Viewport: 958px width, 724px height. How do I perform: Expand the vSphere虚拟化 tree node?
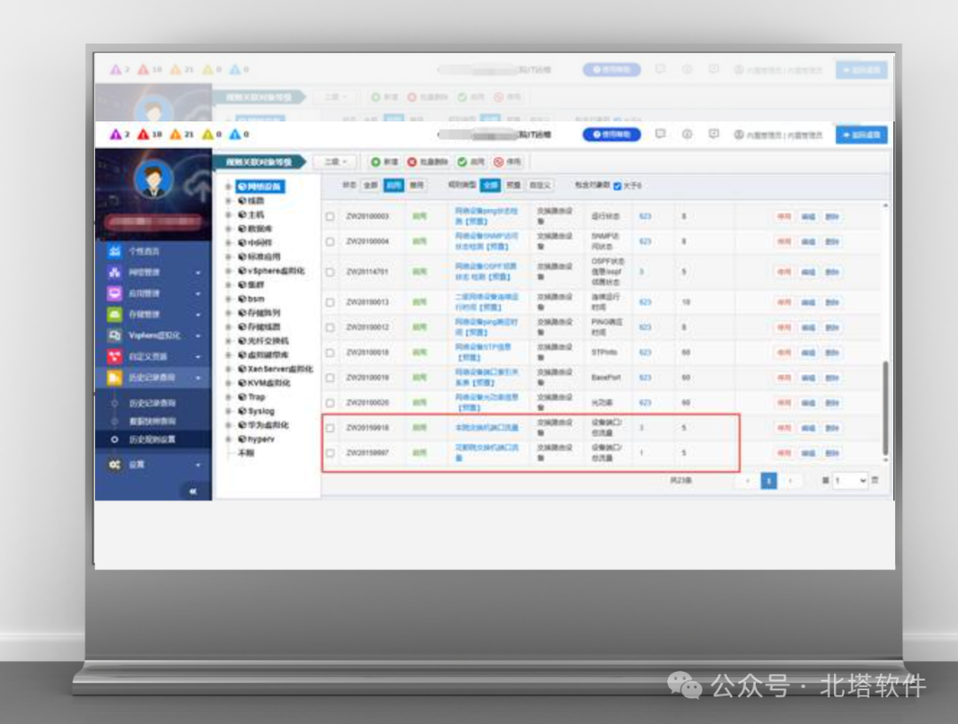[x=228, y=271]
